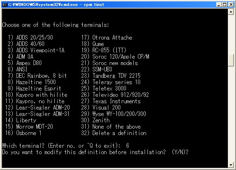The image size is (236, 170).
Task: Click the entered terminal number 6
Action: point(128,146)
